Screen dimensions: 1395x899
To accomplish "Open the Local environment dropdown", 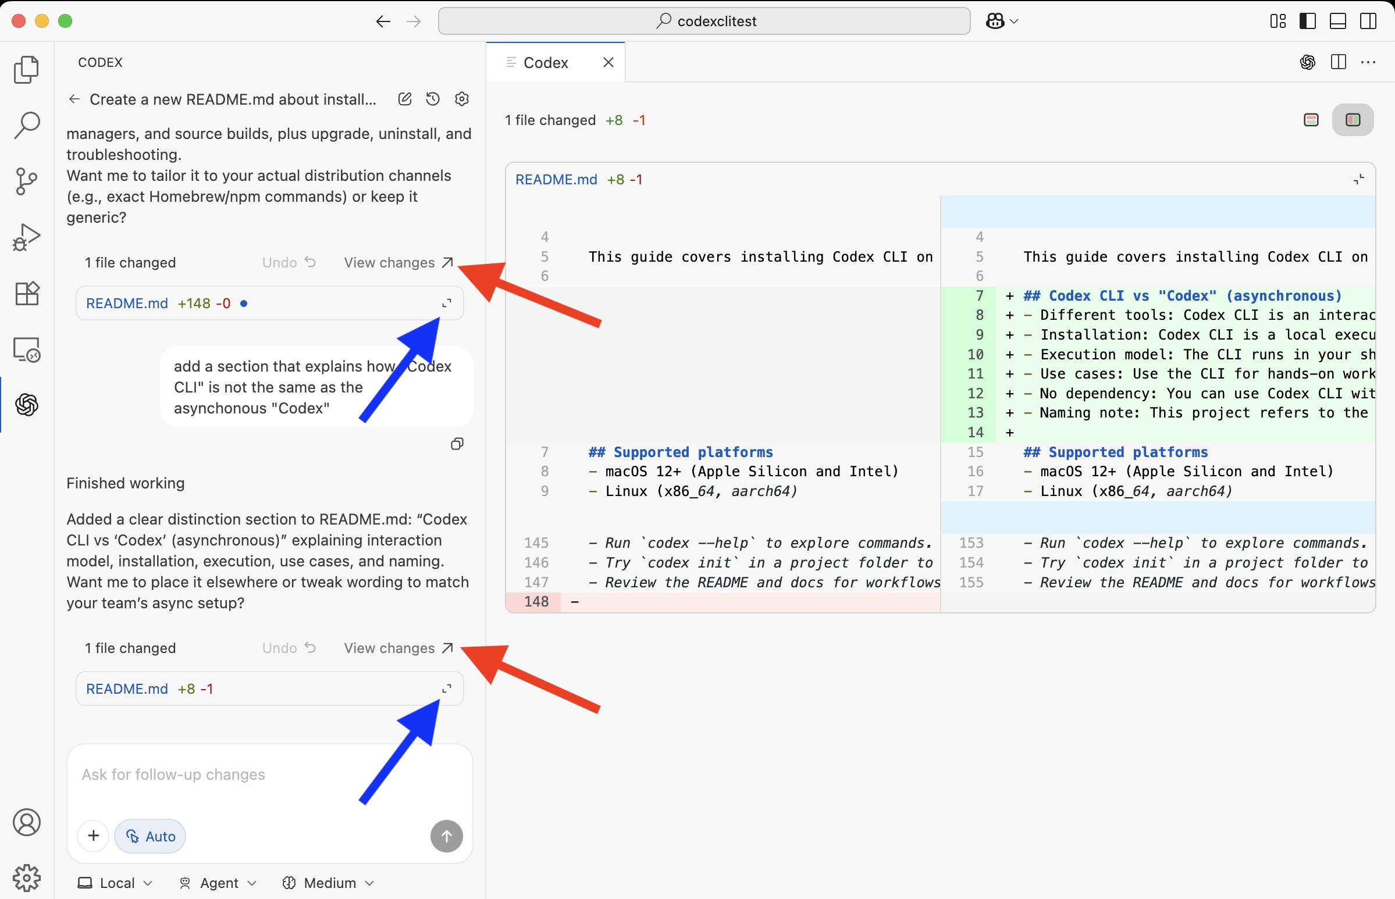I will click(115, 883).
